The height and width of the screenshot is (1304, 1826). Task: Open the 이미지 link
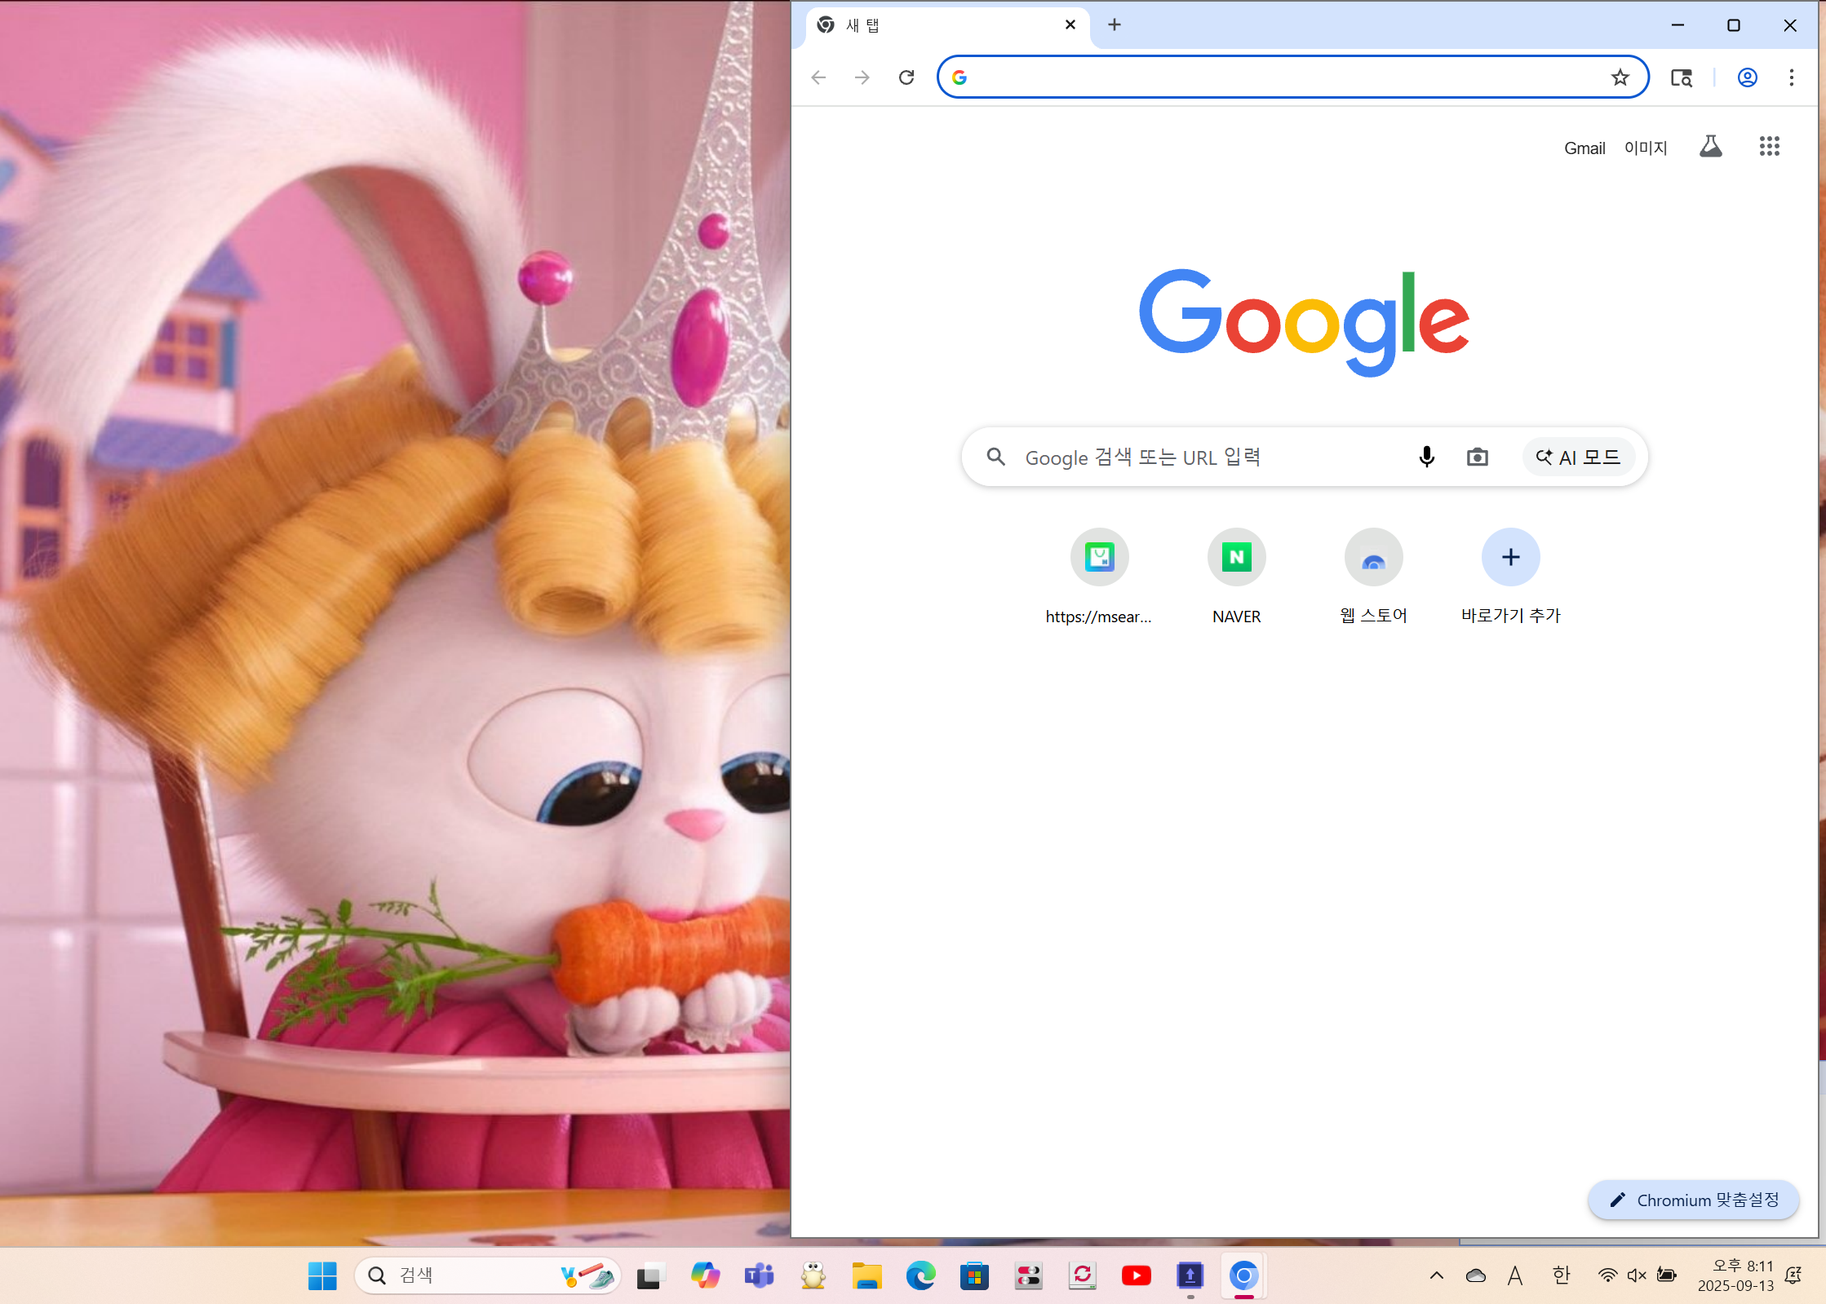tap(1646, 148)
